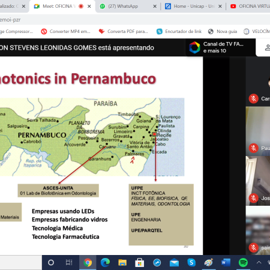Click the Unicap tab favicon
This screenshot has width=270, height=270.
tap(168, 7)
